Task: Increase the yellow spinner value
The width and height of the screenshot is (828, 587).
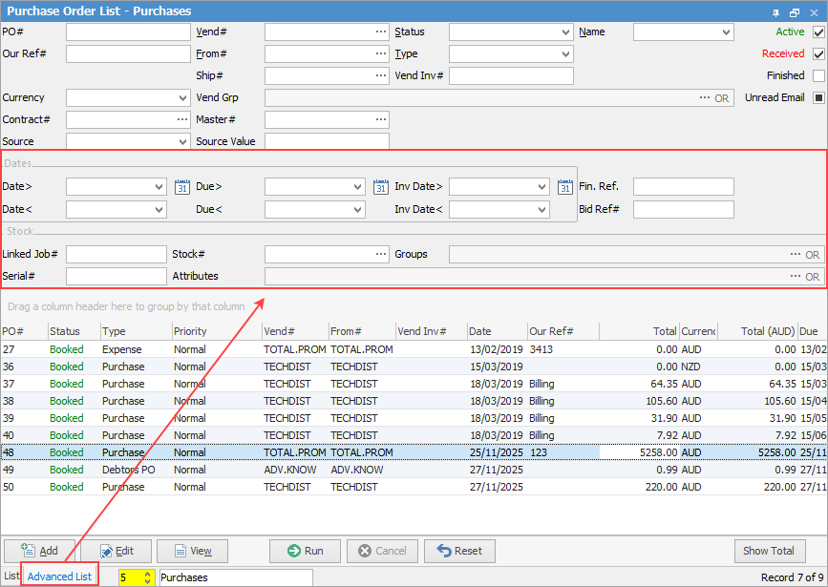Action: (147, 574)
